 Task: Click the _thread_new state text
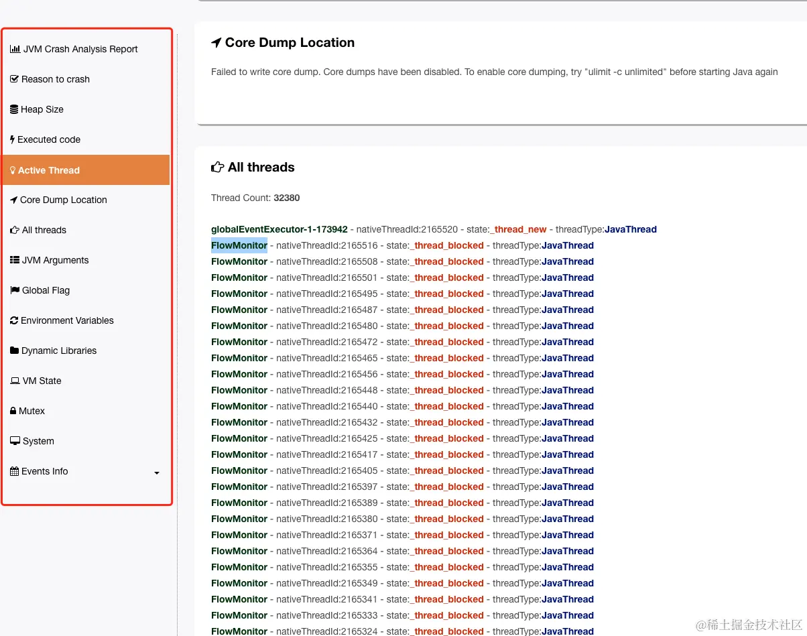[x=518, y=229]
